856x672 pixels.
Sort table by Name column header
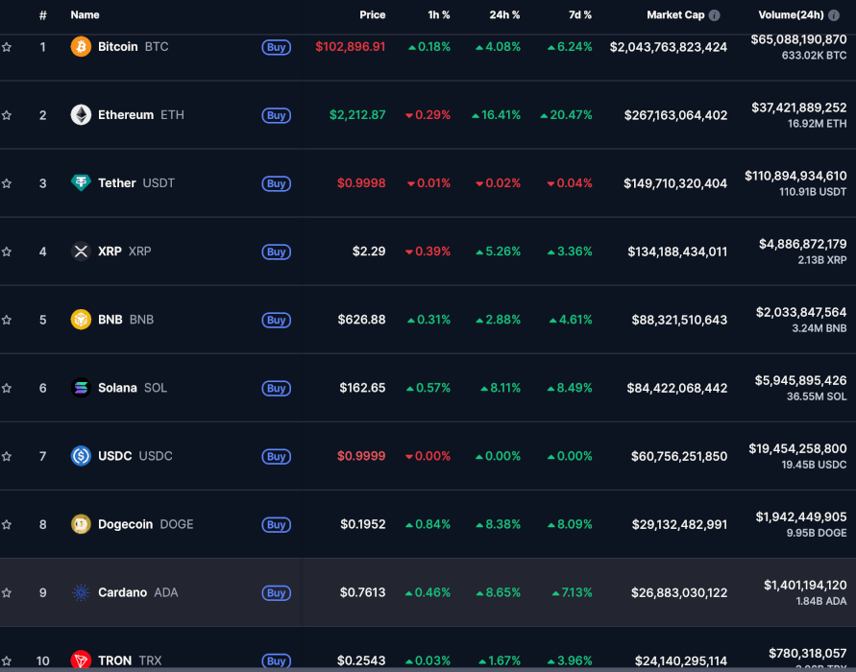(85, 14)
